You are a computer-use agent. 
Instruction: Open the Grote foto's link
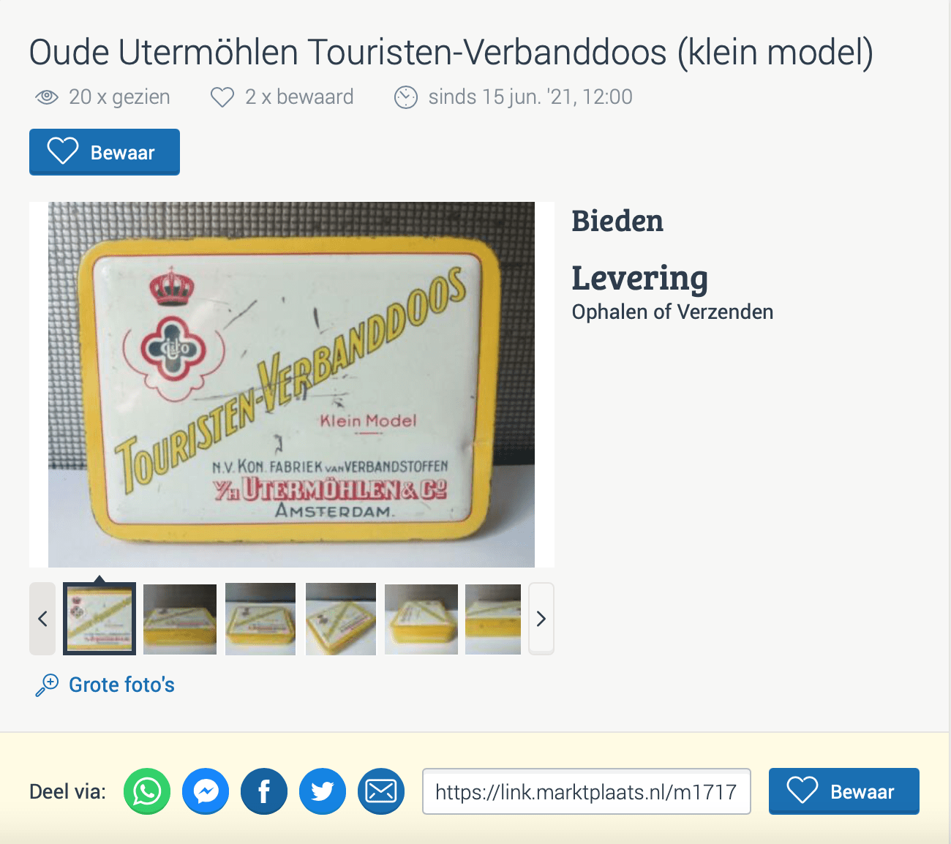tap(121, 685)
